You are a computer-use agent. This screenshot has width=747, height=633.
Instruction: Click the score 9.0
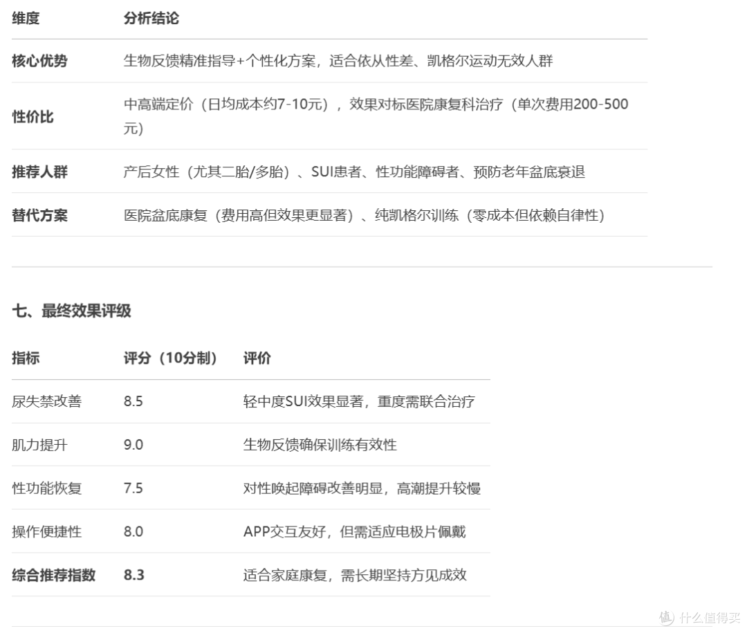[133, 445]
